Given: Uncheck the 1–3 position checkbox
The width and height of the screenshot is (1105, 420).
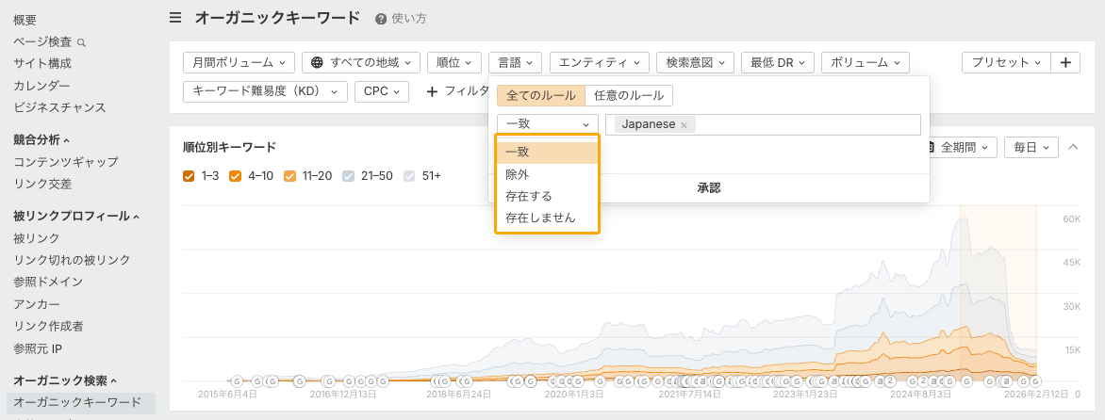Looking at the screenshot, I should [190, 176].
